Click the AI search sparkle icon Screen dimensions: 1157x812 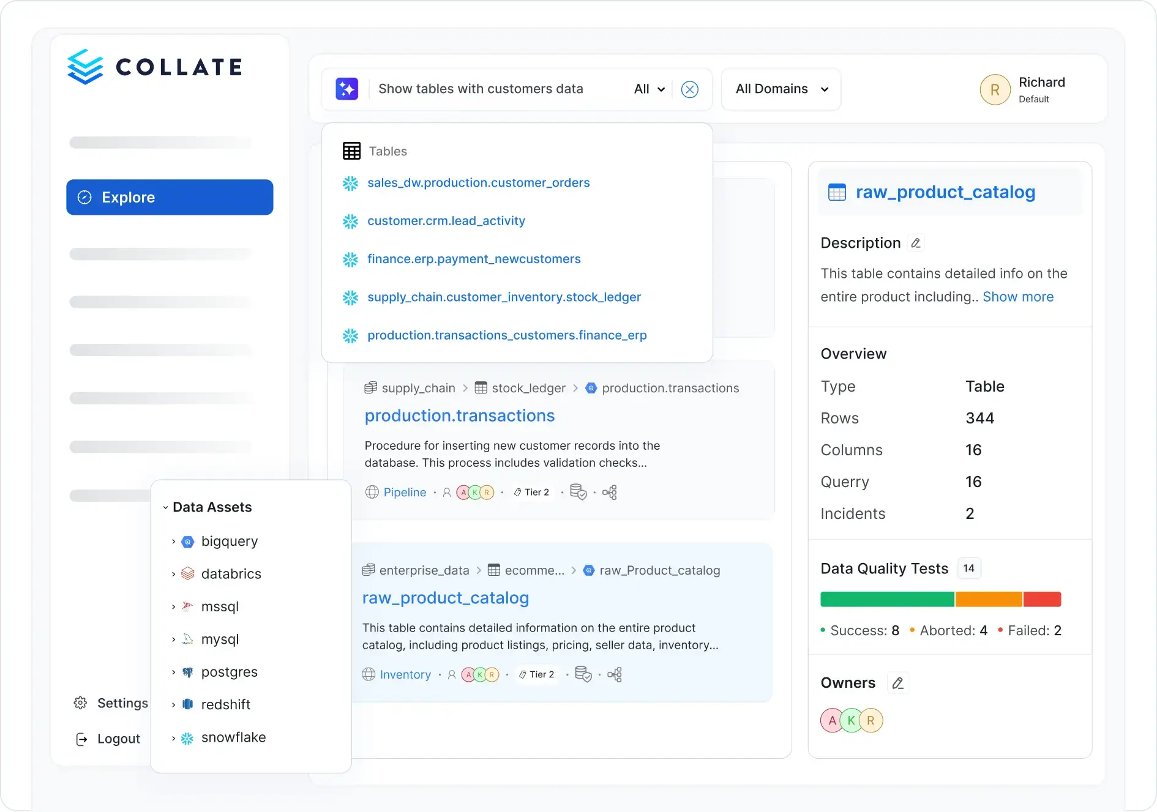[347, 89]
